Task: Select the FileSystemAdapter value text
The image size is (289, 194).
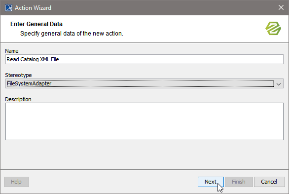Action: (29, 83)
